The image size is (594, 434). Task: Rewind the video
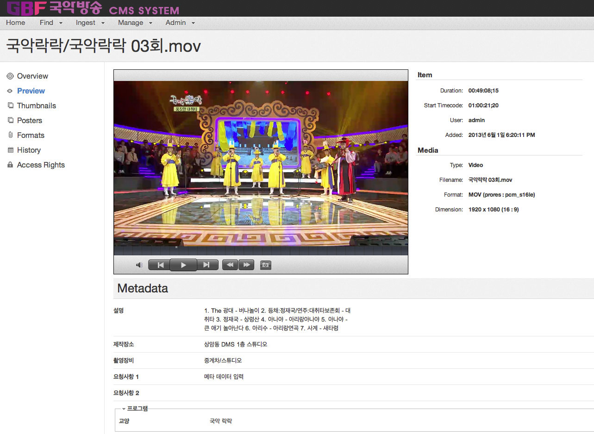230,265
